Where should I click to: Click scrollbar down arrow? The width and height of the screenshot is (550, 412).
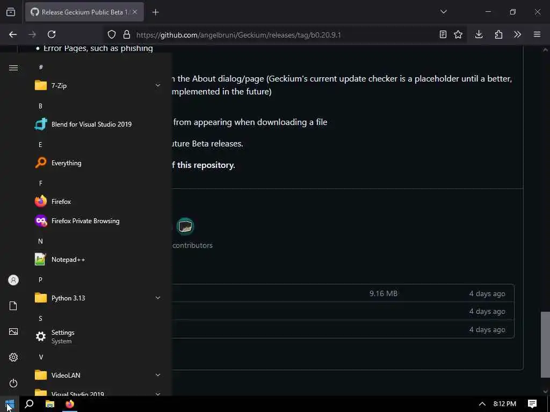click(545, 391)
